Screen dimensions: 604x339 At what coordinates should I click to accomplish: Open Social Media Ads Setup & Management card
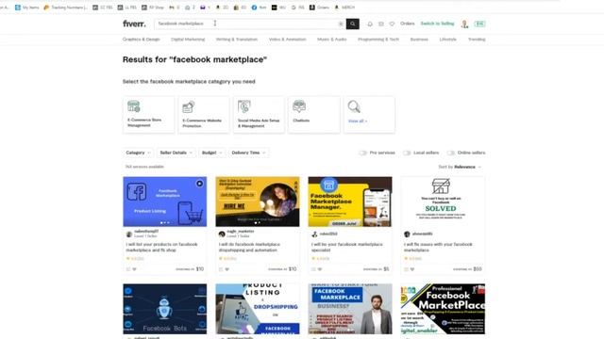coord(259,115)
